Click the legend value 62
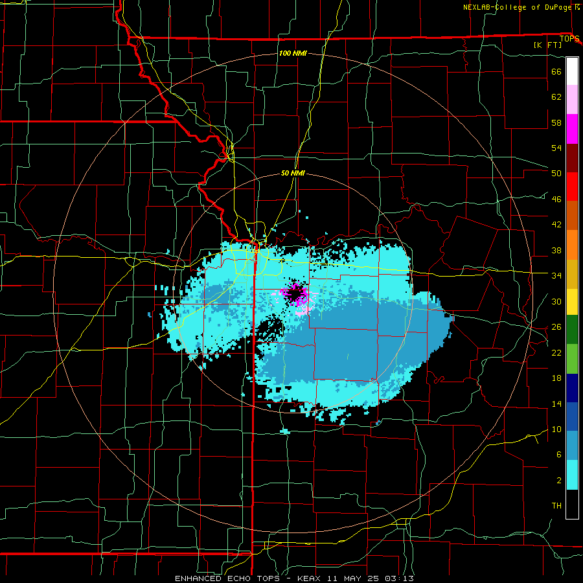Screen dimensions: 583x583 556,97
